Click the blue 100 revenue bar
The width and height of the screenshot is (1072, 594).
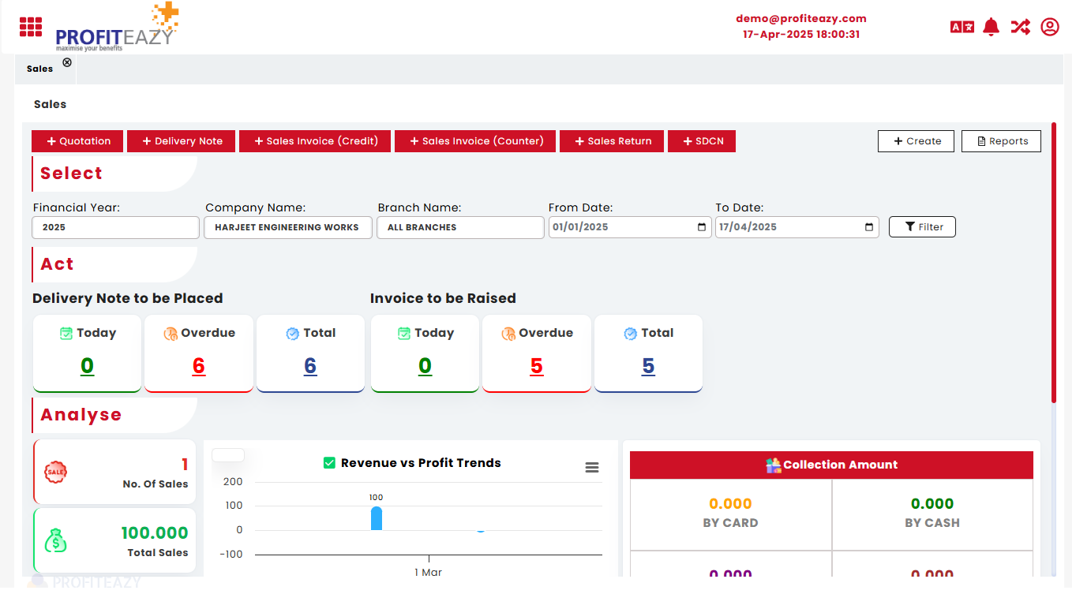point(377,518)
